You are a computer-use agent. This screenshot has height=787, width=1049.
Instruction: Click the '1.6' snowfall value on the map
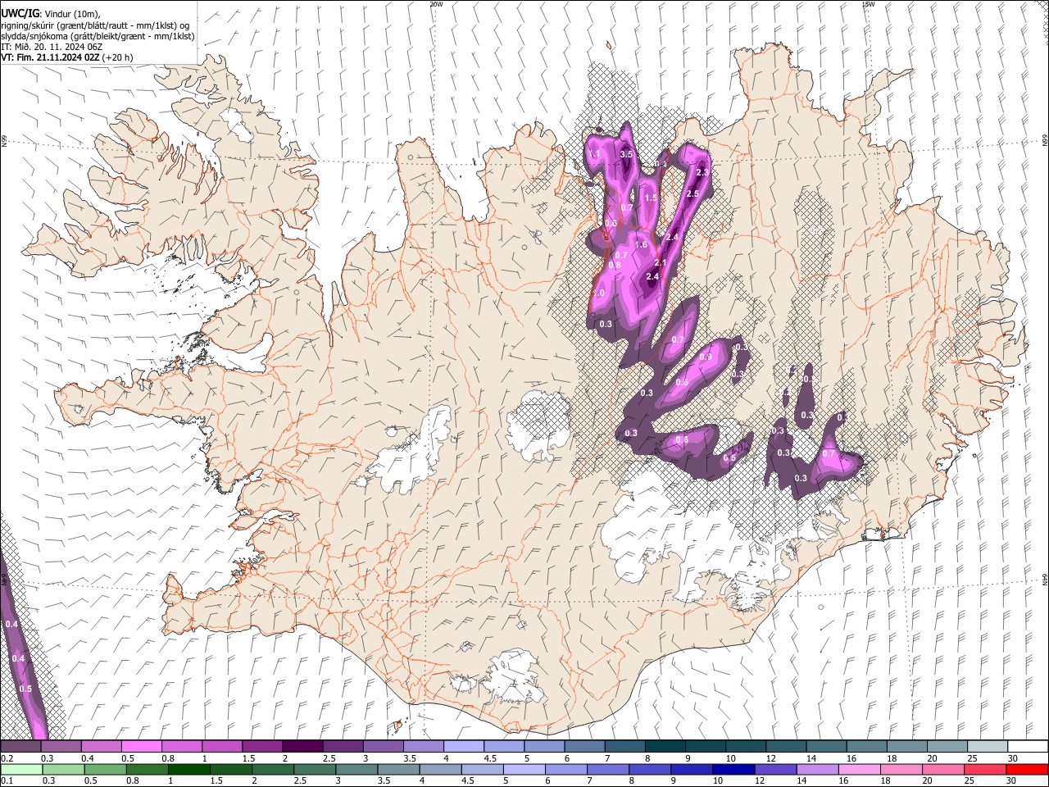coord(641,245)
